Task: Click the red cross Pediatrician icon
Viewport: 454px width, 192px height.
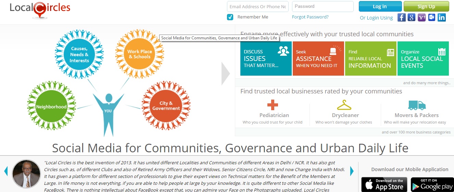Action: click(x=273, y=105)
